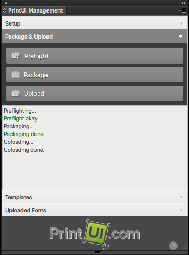This screenshot has width=189, height=255.
Task: Click the Preflight envelope checkmark icon
Action: point(16,56)
